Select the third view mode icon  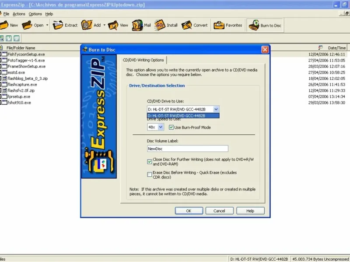tap(16, 38)
